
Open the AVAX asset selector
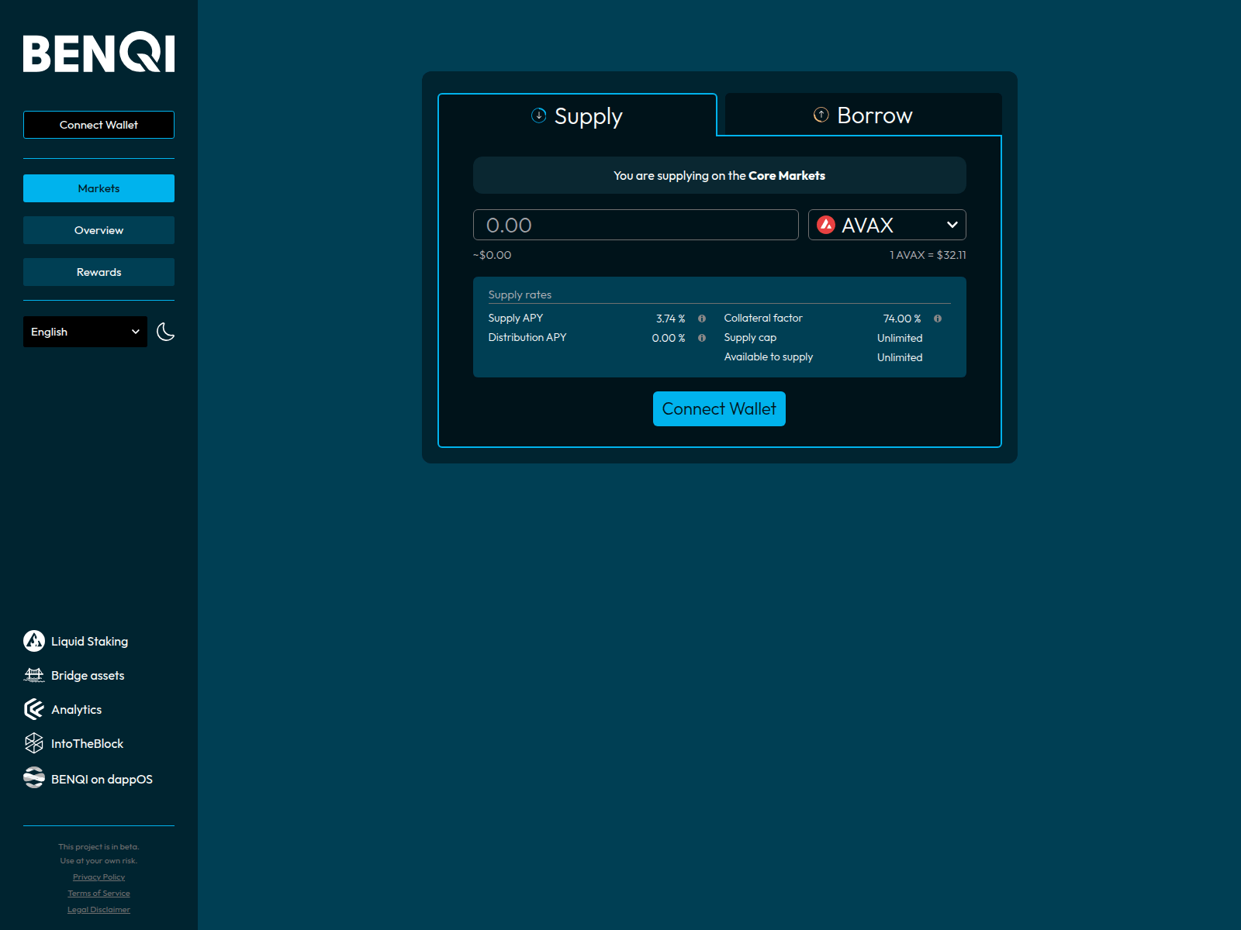coord(887,225)
